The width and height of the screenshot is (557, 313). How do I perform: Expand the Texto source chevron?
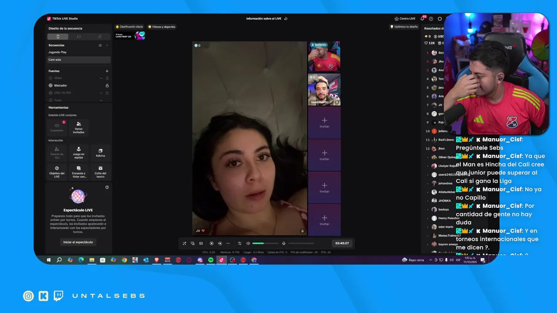pyautogui.click(x=101, y=100)
